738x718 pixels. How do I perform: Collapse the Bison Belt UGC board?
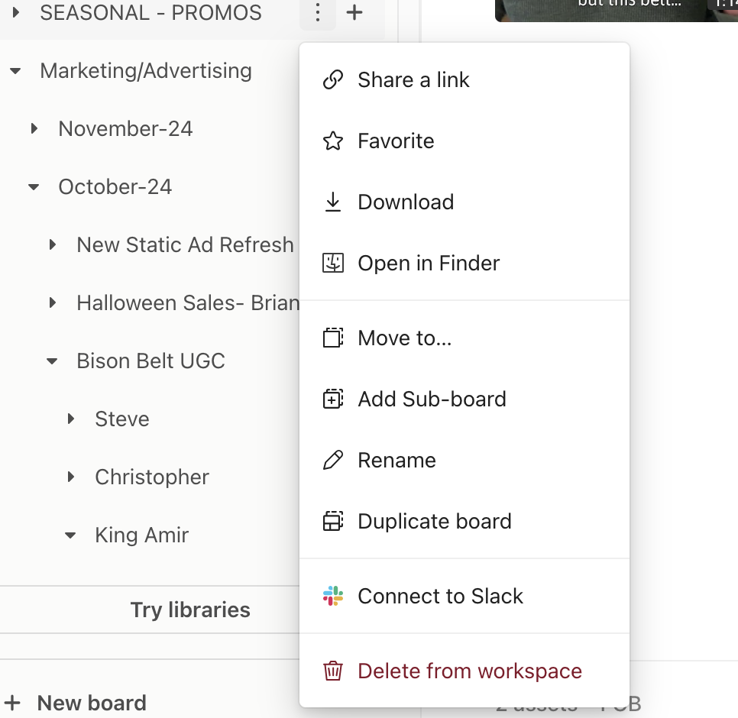pyautogui.click(x=52, y=361)
